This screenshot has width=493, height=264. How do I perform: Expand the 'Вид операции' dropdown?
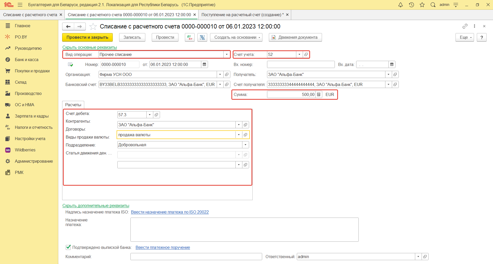pyautogui.click(x=226, y=54)
